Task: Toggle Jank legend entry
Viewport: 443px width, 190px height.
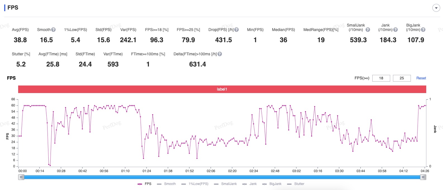Action: pyautogui.click(x=250, y=184)
